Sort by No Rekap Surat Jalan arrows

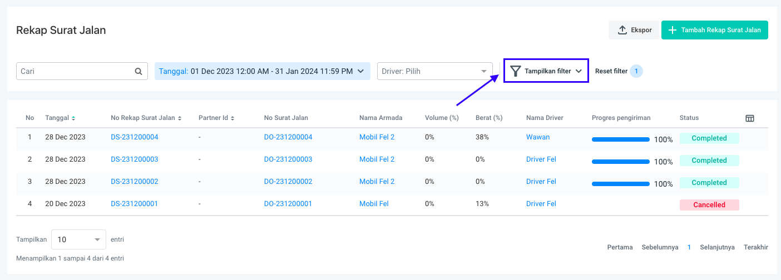coord(180,118)
